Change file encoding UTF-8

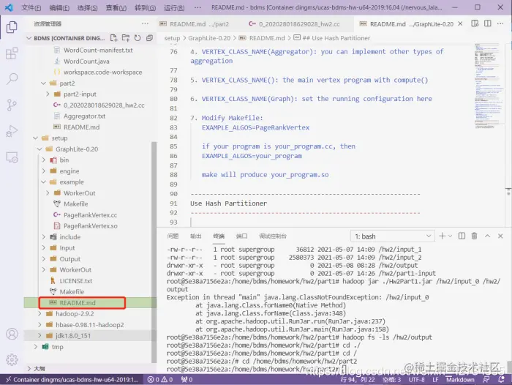tap(416, 379)
